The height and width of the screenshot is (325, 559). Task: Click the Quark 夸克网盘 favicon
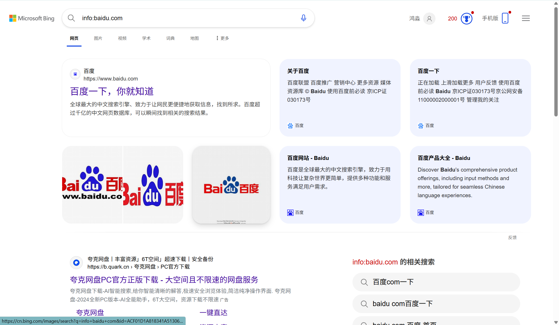[76, 263]
